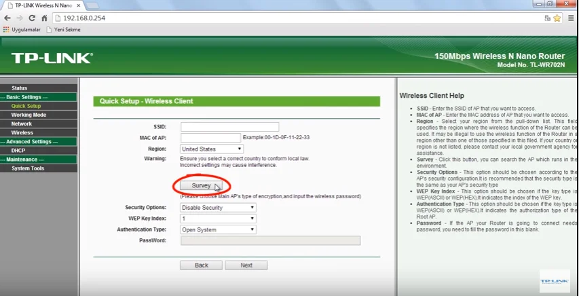The width and height of the screenshot is (579, 296).
Task: Expand the Region dropdown
Action: coord(212,149)
